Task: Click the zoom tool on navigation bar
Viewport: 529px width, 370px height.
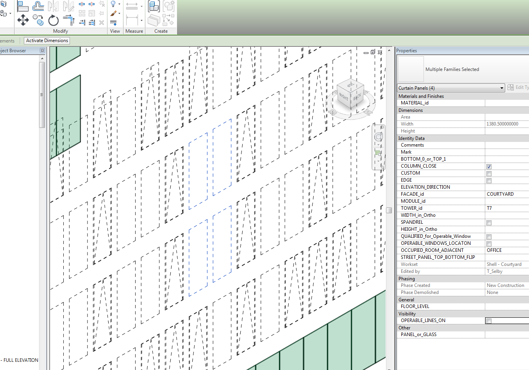Action: [x=378, y=154]
